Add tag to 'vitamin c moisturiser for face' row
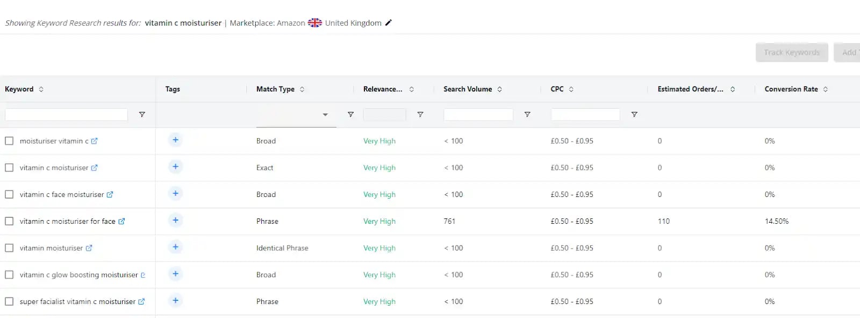Viewport: 860px width, 318px height. click(x=175, y=220)
